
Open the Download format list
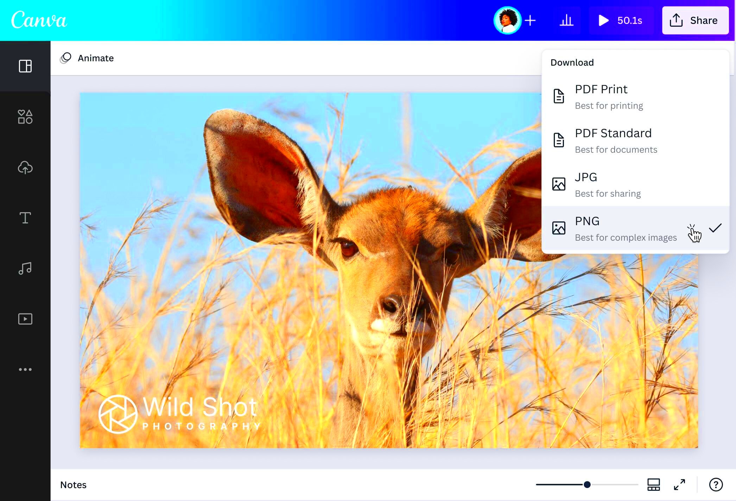coord(572,62)
